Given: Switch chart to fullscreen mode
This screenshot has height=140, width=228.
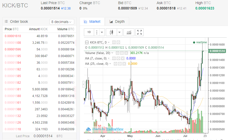Looking at the screenshot, I should click(140, 32).
